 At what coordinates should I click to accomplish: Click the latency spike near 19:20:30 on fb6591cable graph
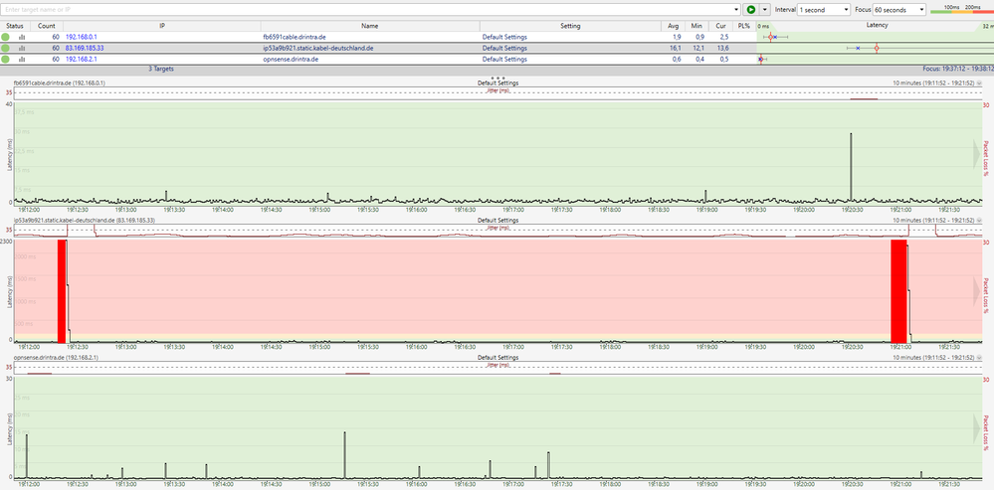pyautogui.click(x=851, y=167)
